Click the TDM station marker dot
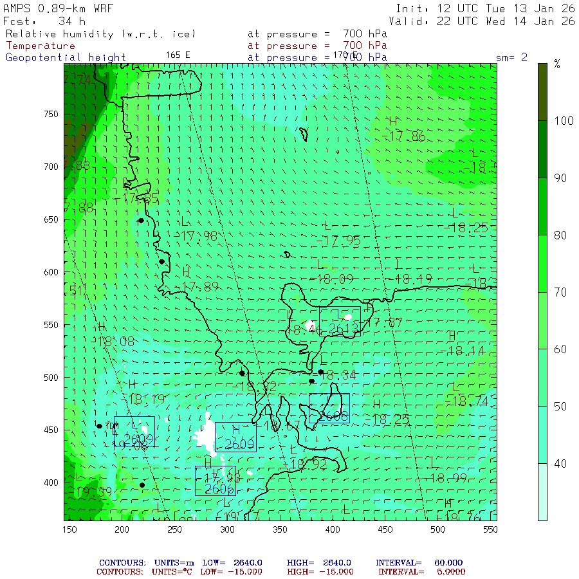The image size is (579, 579). pyautogui.click(x=99, y=426)
